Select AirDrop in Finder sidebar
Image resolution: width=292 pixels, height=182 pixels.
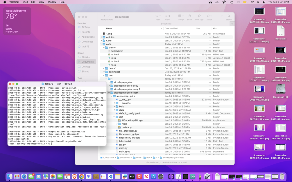pyautogui.click(x=87, y=27)
